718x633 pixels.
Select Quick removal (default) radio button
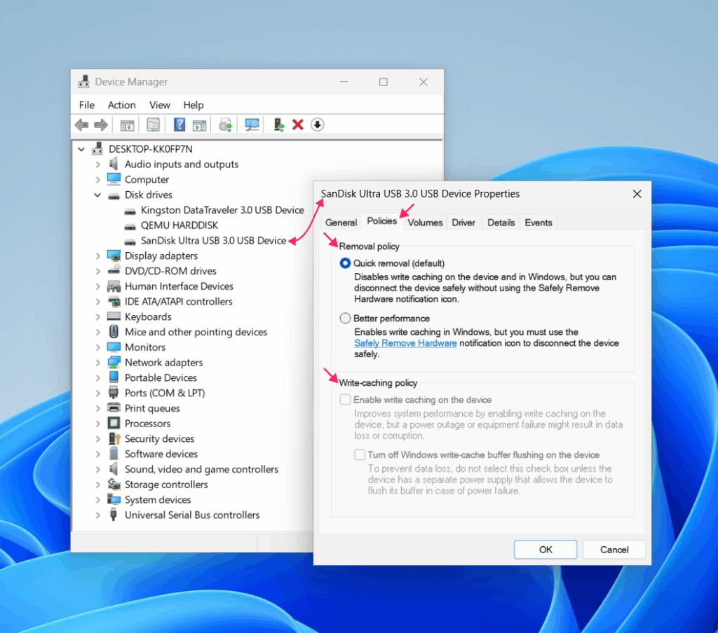coord(345,263)
